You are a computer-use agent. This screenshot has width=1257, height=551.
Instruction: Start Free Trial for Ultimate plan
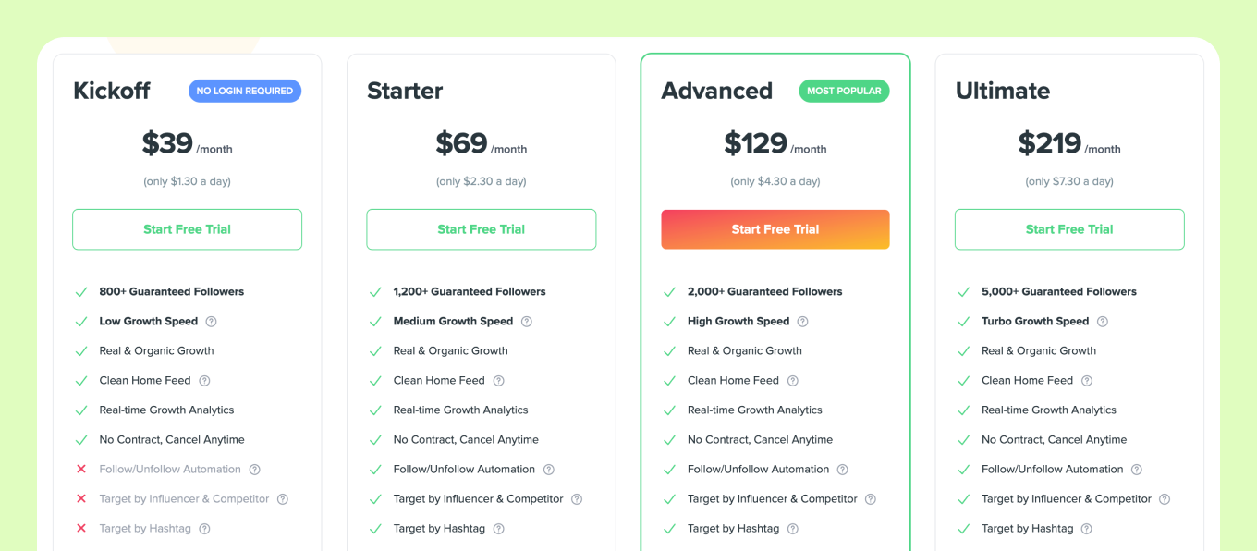point(1069,229)
